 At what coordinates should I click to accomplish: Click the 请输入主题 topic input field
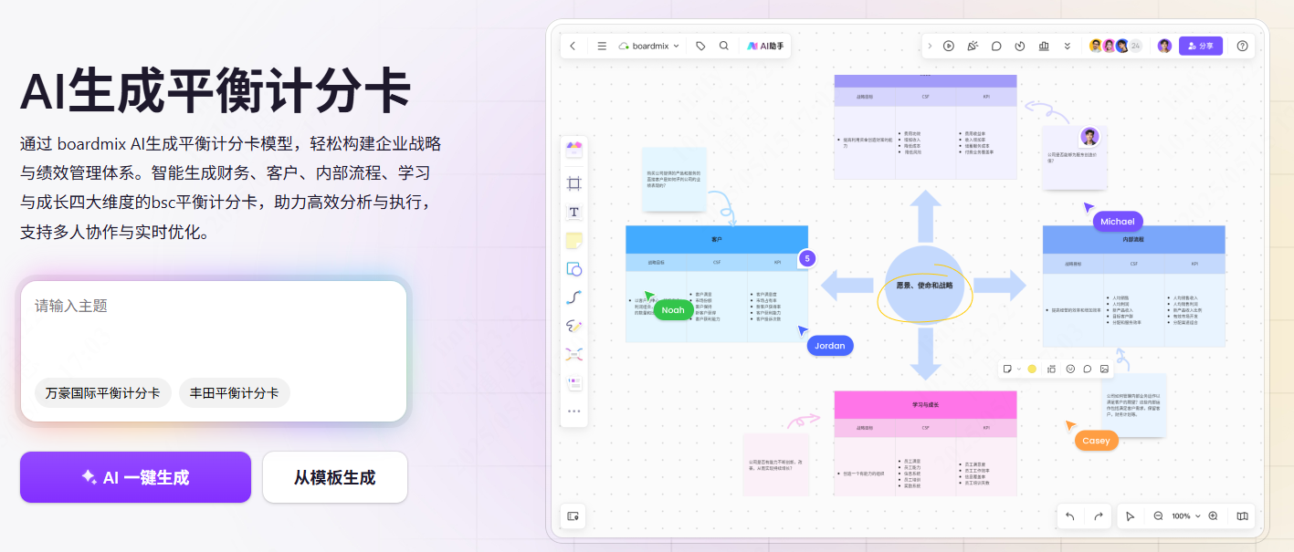(x=214, y=306)
